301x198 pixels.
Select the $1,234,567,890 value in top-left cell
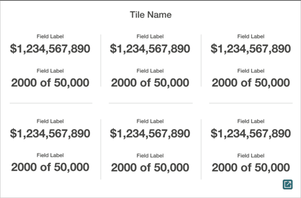[50, 48]
